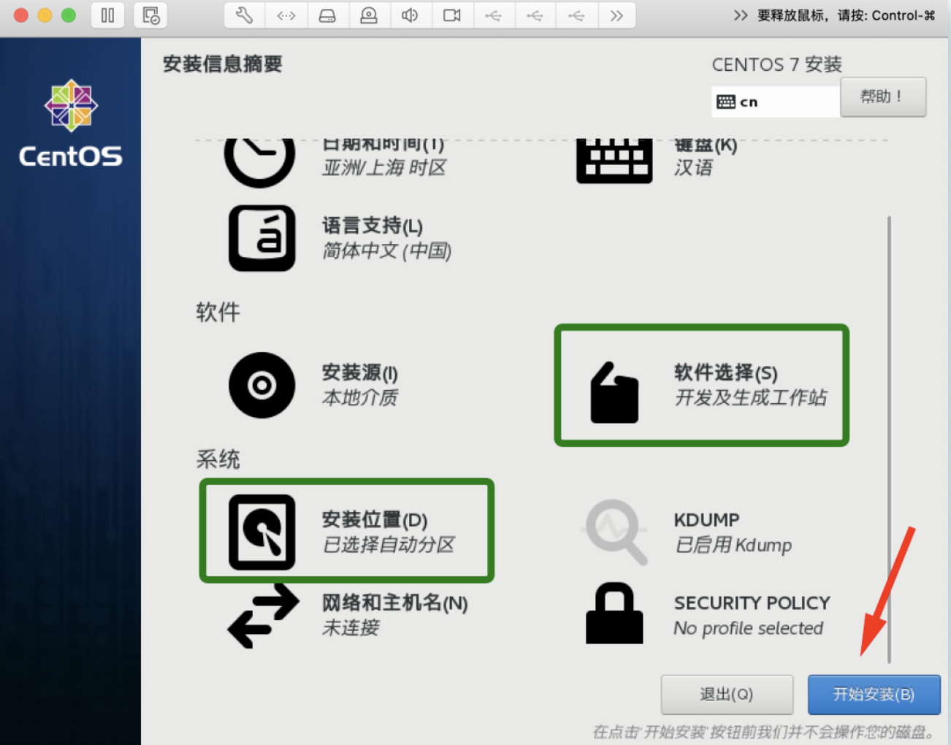Image resolution: width=951 pixels, height=745 pixels.
Task: Select installation source (安装源) disc icon
Action: pyautogui.click(x=262, y=385)
